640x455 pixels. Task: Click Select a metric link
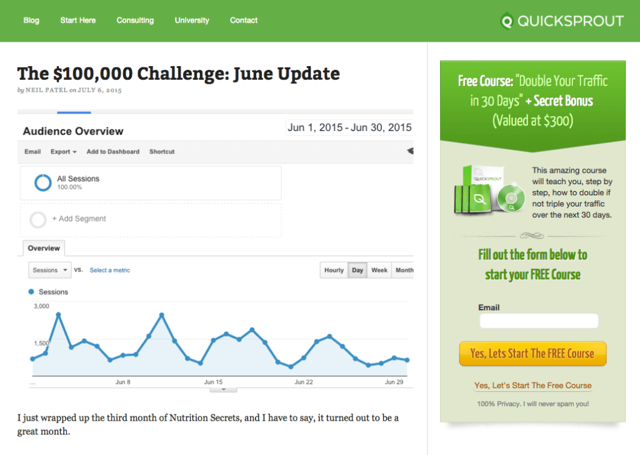110,270
